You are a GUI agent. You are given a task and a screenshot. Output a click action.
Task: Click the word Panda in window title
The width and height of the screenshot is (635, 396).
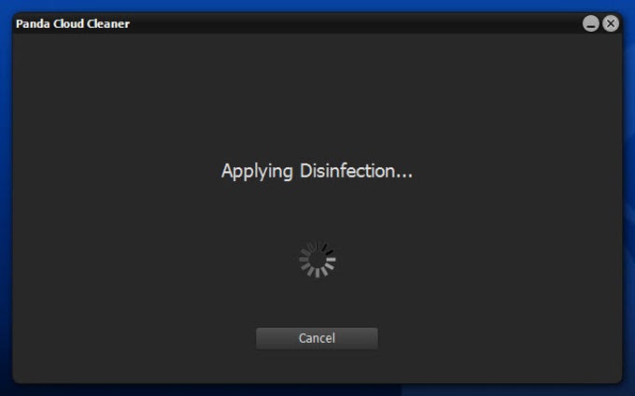click(33, 24)
